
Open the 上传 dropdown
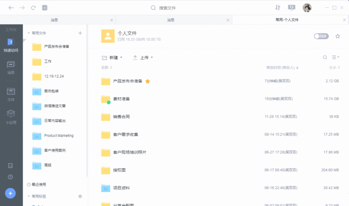143,58
